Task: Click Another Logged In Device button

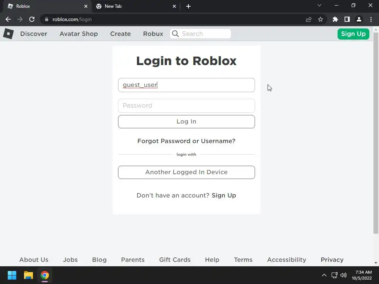Action: (187, 172)
